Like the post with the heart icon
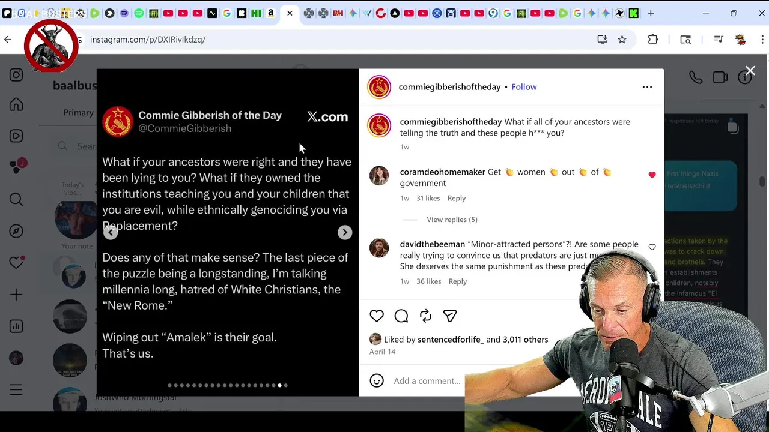Screen dimensions: 769x432 pyautogui.click(x=377, y=316)
